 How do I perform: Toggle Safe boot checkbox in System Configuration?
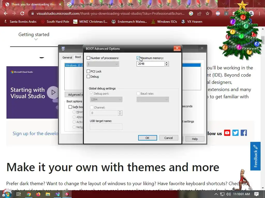coord(70,107)
